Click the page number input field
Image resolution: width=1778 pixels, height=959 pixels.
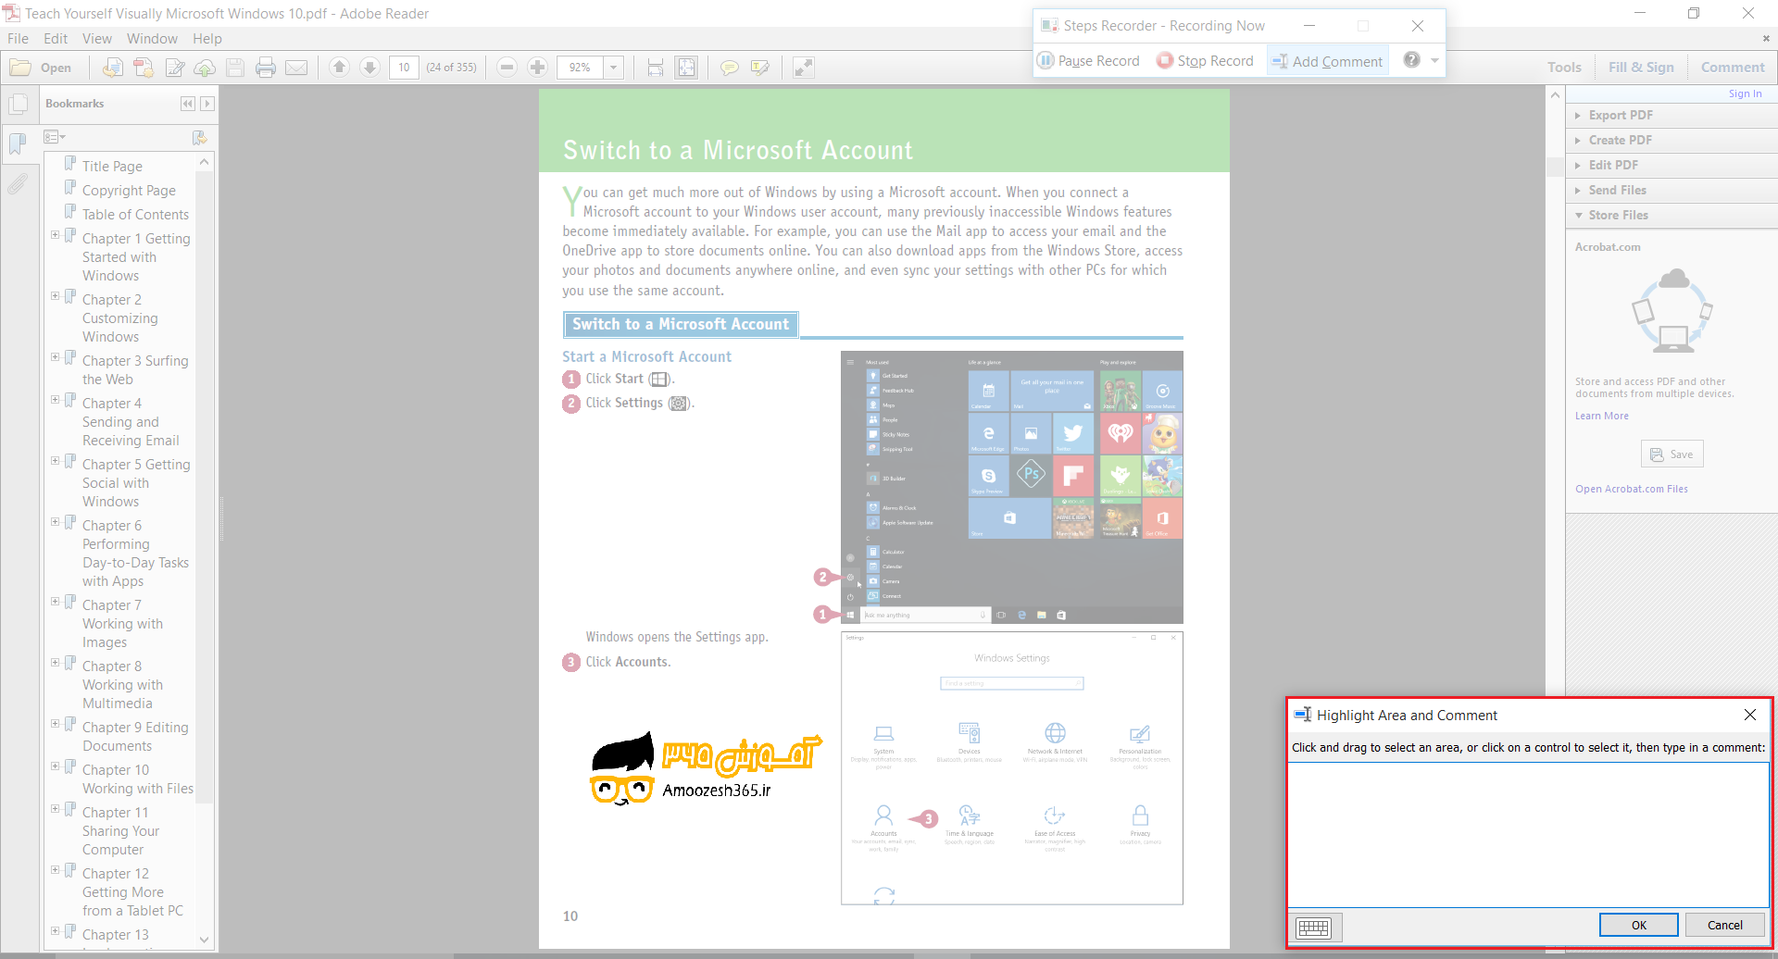click(404, 68)
